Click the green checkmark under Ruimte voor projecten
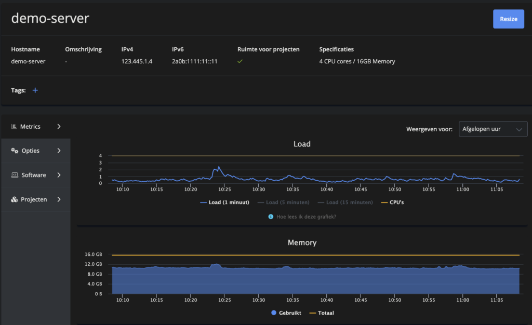 pyautogui.click(x=240, y=61)
